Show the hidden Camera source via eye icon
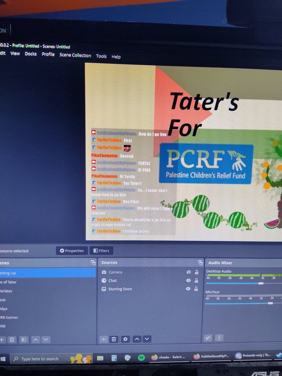Viewport: 282px width, 376px height. pos(188,272)
